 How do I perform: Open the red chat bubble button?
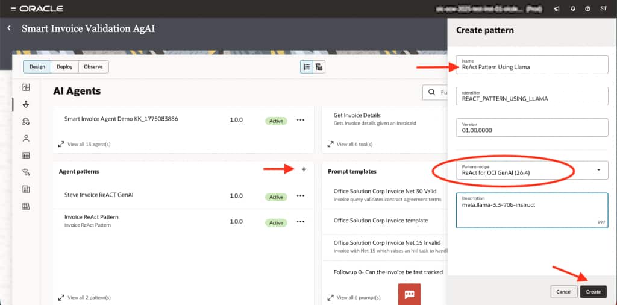coord(409,294)
